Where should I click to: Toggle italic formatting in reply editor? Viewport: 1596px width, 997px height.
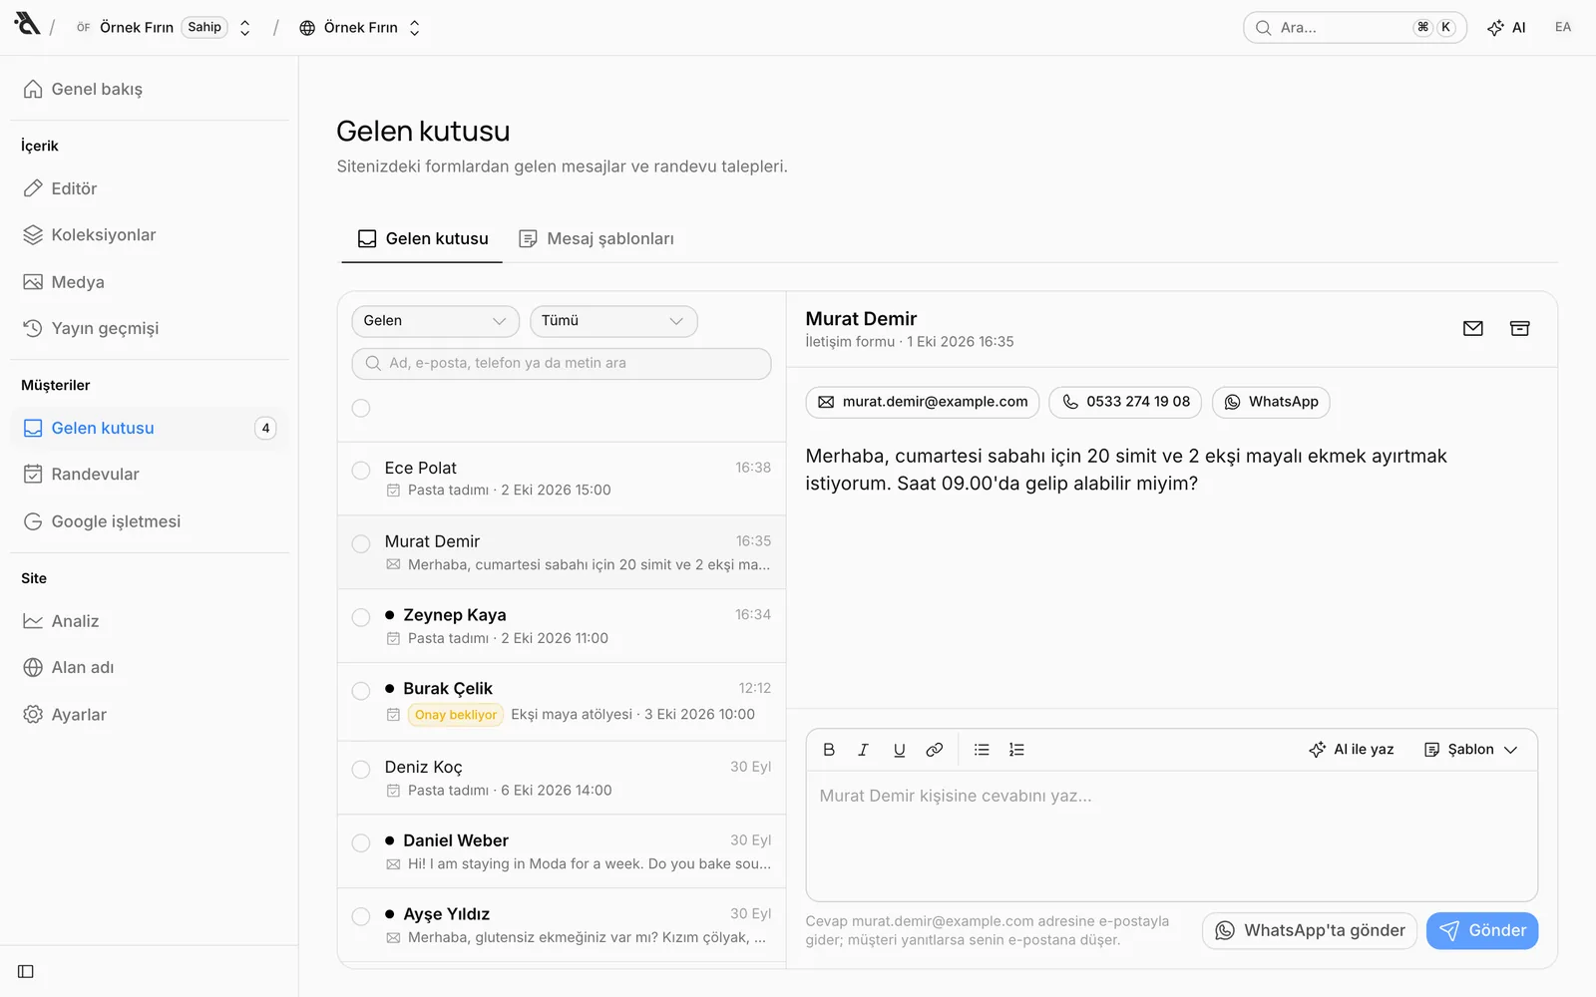point(864,750)
